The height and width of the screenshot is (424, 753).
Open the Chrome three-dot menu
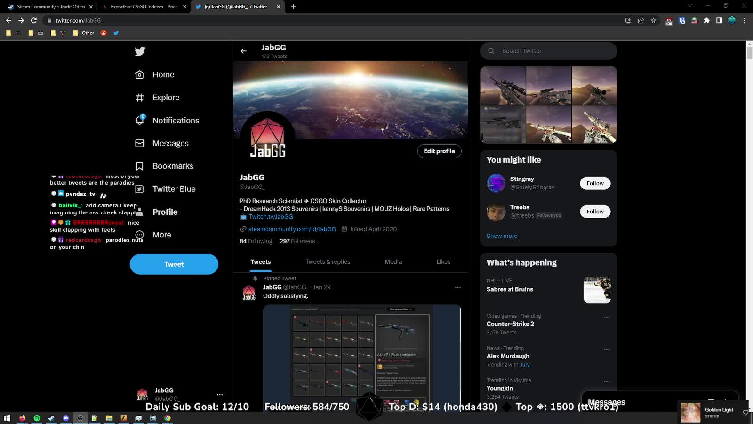click(x=745, y=20)
